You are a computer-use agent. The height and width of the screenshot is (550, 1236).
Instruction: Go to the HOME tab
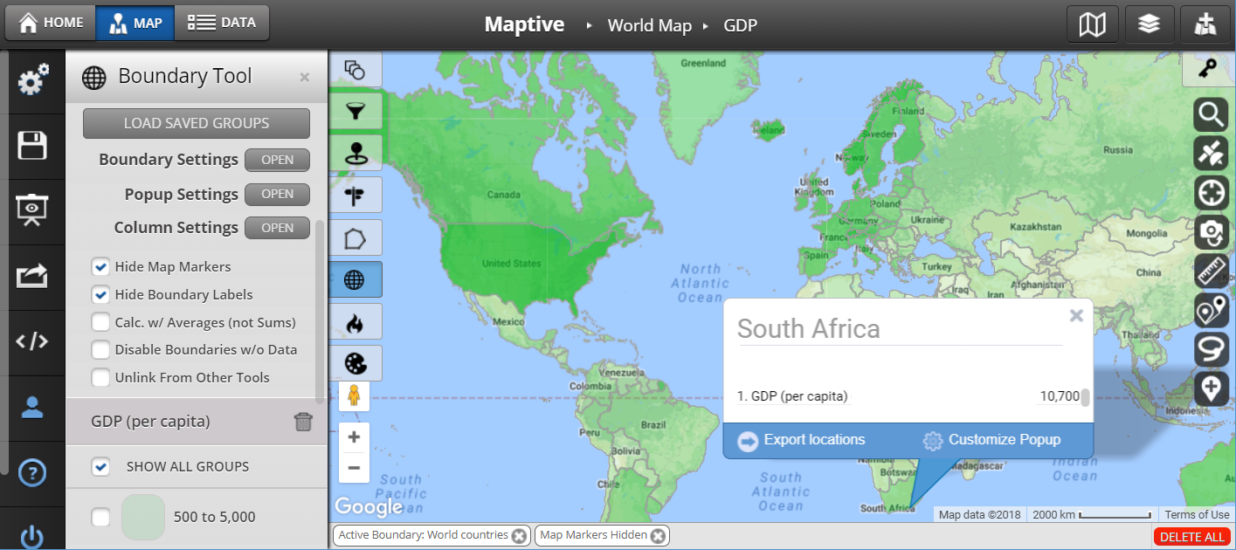tap(52, 24)
